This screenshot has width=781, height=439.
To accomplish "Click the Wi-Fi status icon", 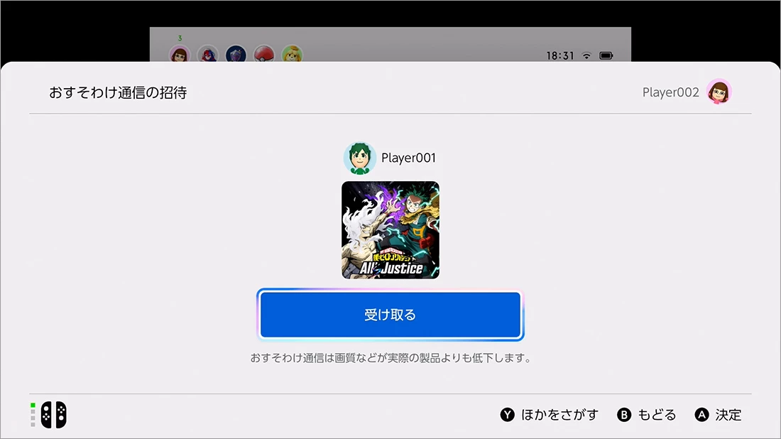I will (x=586, y=55).
